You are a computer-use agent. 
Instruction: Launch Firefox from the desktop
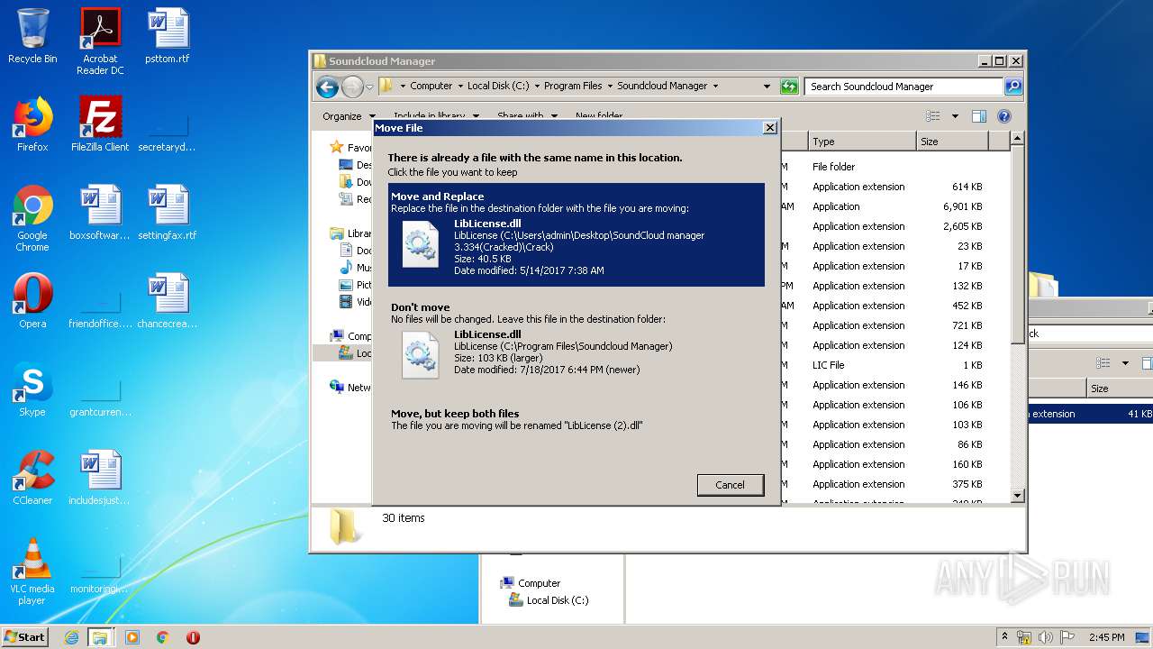[x=32, y=124]
